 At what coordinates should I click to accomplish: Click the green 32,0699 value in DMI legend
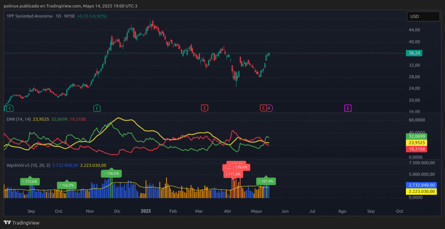tap(59, 119)
